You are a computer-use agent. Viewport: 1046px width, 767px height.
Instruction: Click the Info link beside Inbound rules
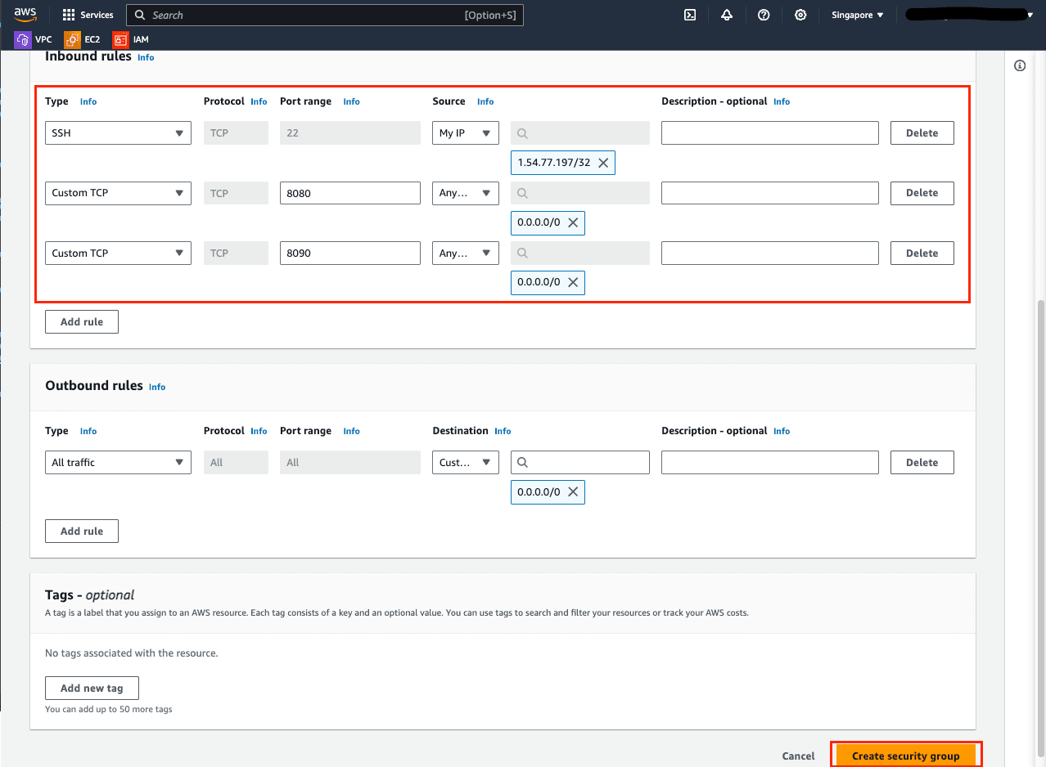146,58
